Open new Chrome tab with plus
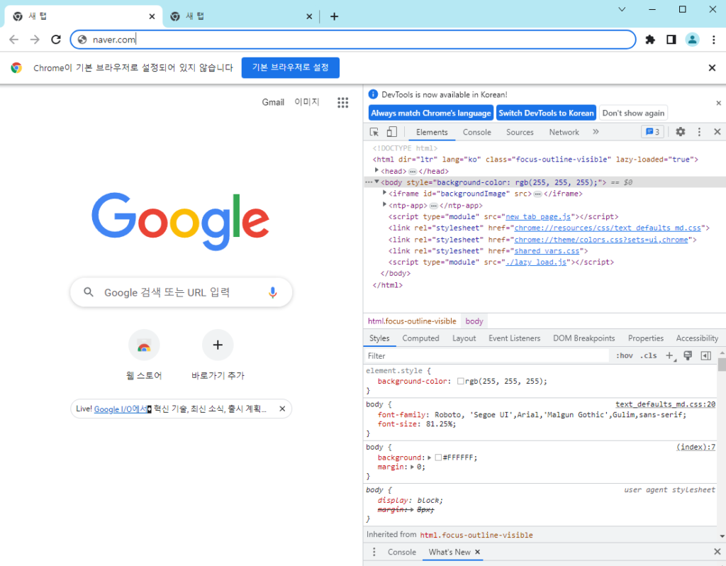726x566 pixels. [x=335, y=17]
